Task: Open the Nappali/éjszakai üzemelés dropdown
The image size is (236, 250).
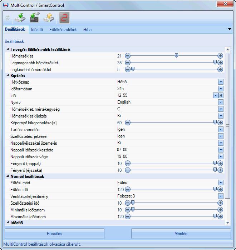Action: point(221,143)
